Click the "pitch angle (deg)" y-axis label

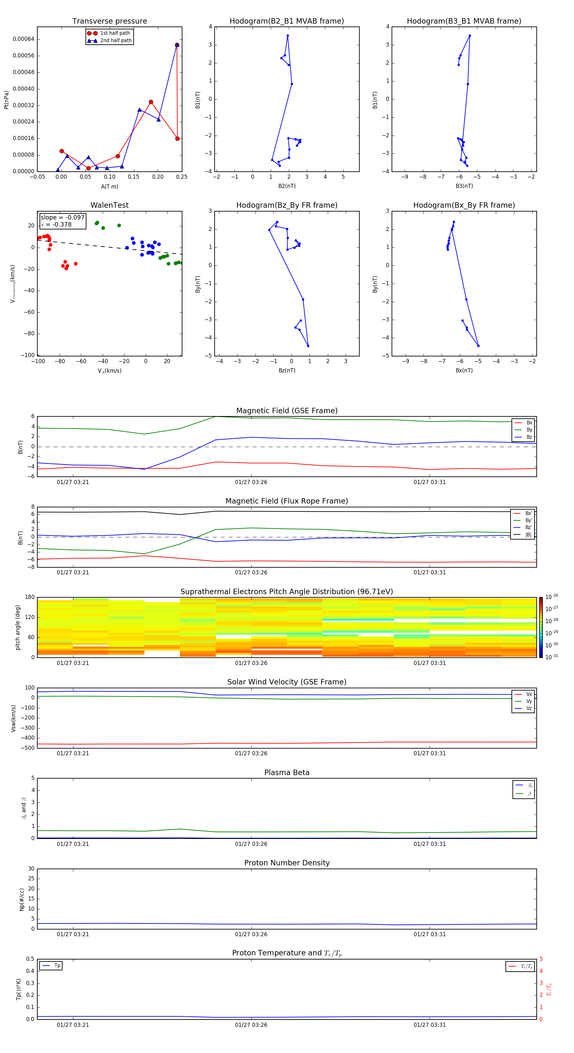(18, 627)
